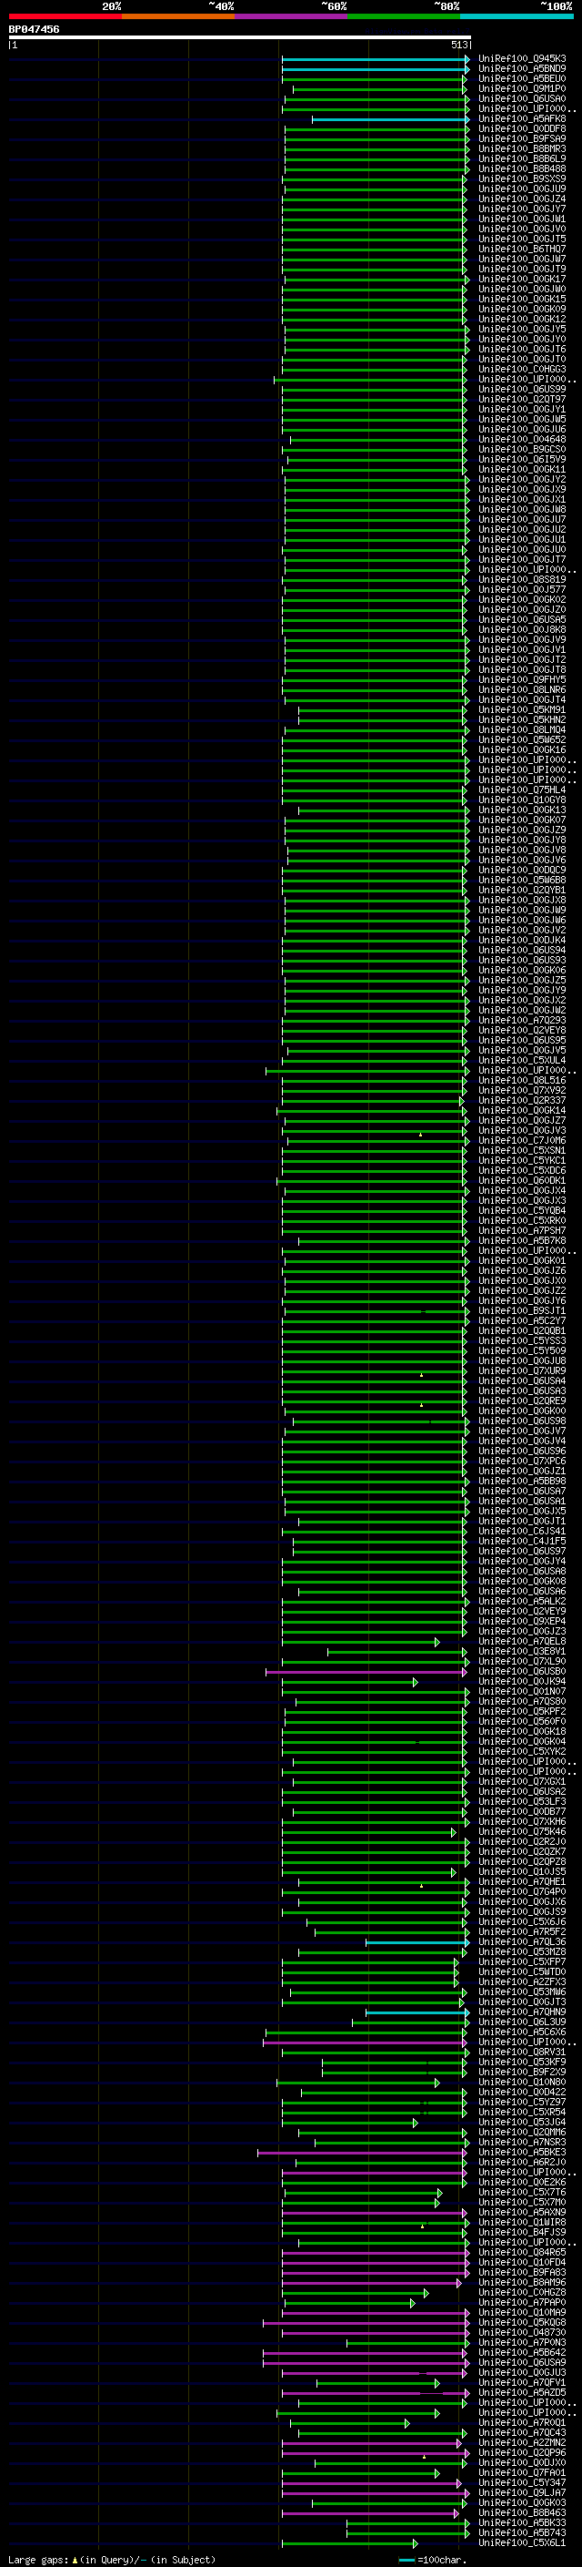Click the purple ~60% identity legend segment

(x=290, y=16)
